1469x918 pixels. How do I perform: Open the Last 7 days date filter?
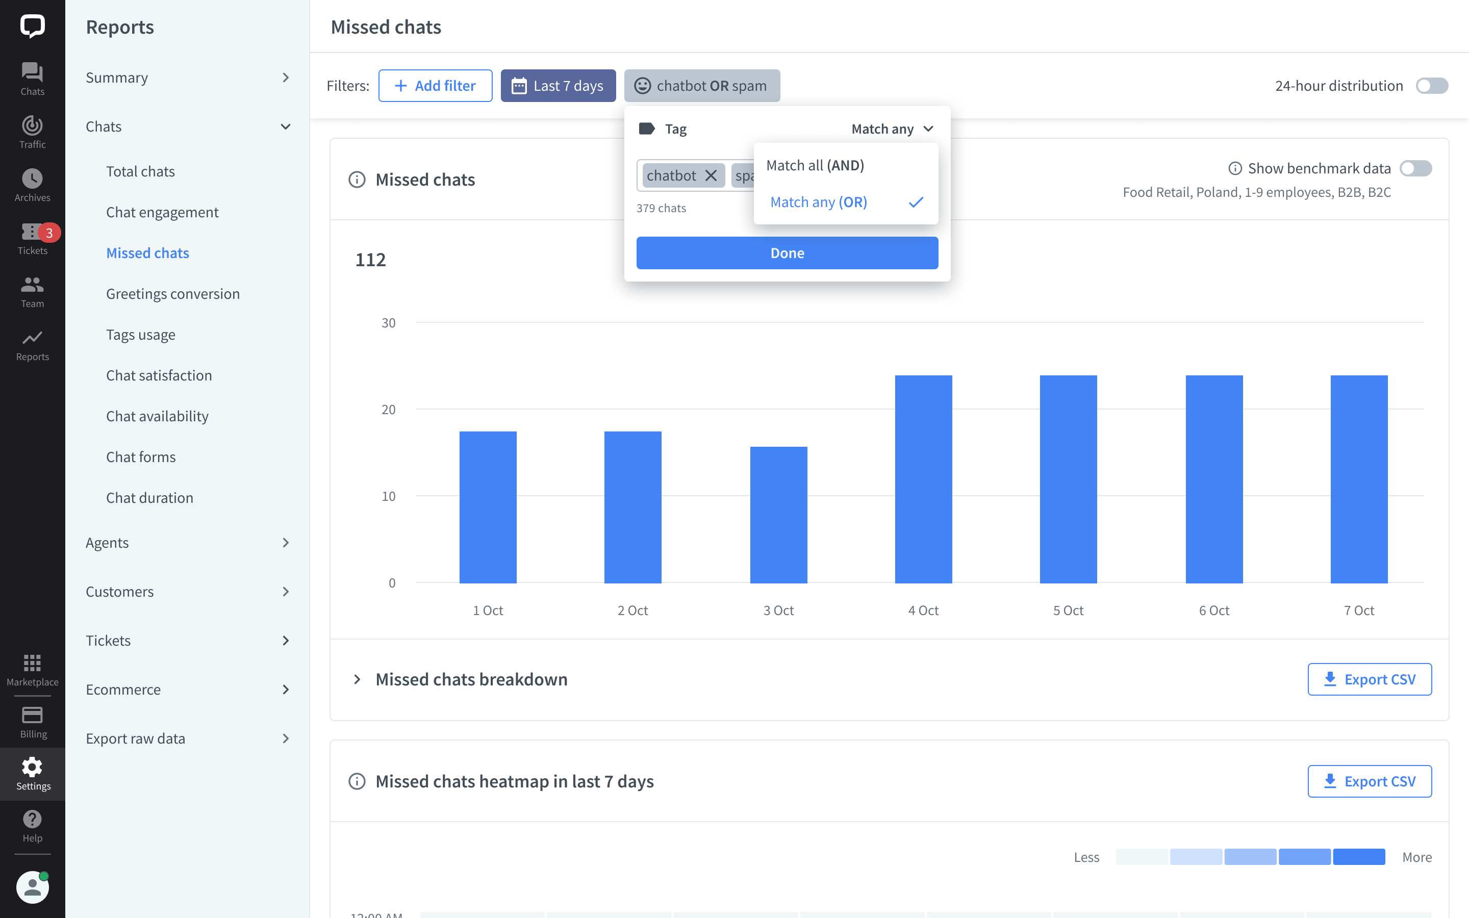tap(558, 86)
